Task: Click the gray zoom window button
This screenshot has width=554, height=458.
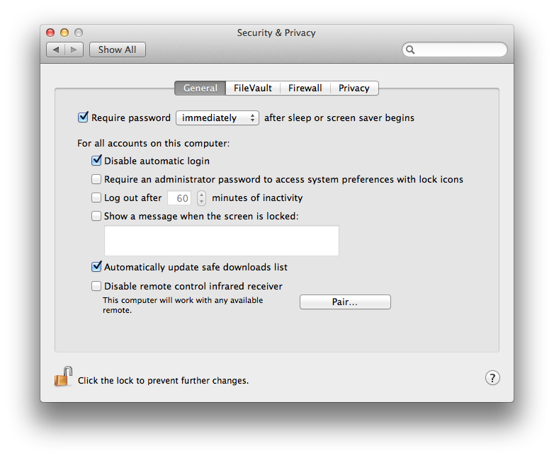Action: pyautogui.click(x=79, y=33)
